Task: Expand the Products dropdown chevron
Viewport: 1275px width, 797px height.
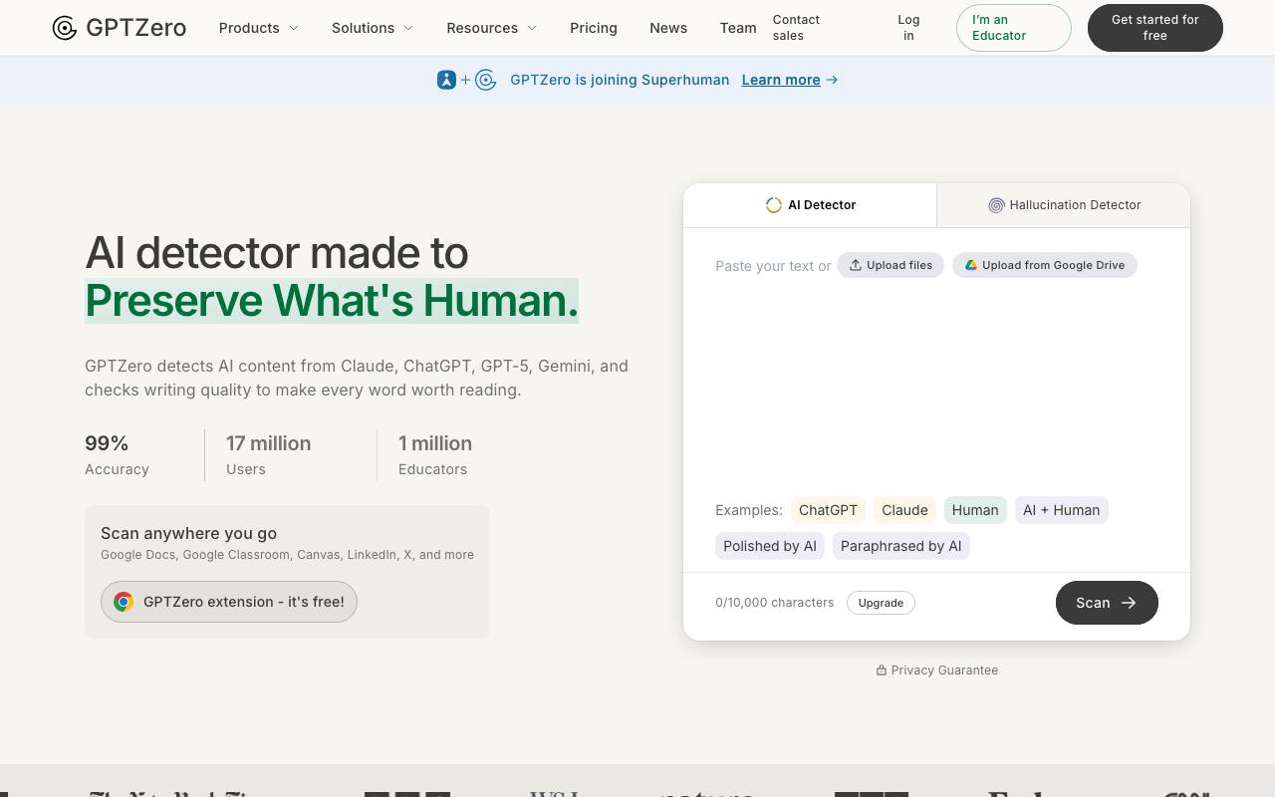Action: 294,28
